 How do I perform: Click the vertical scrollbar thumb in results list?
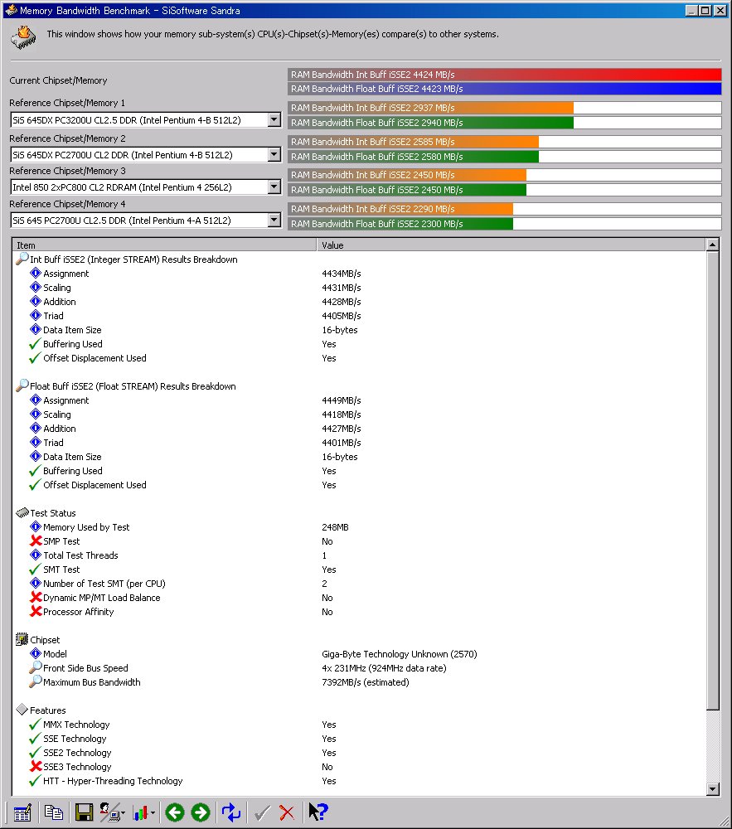(x=712, y=481)
